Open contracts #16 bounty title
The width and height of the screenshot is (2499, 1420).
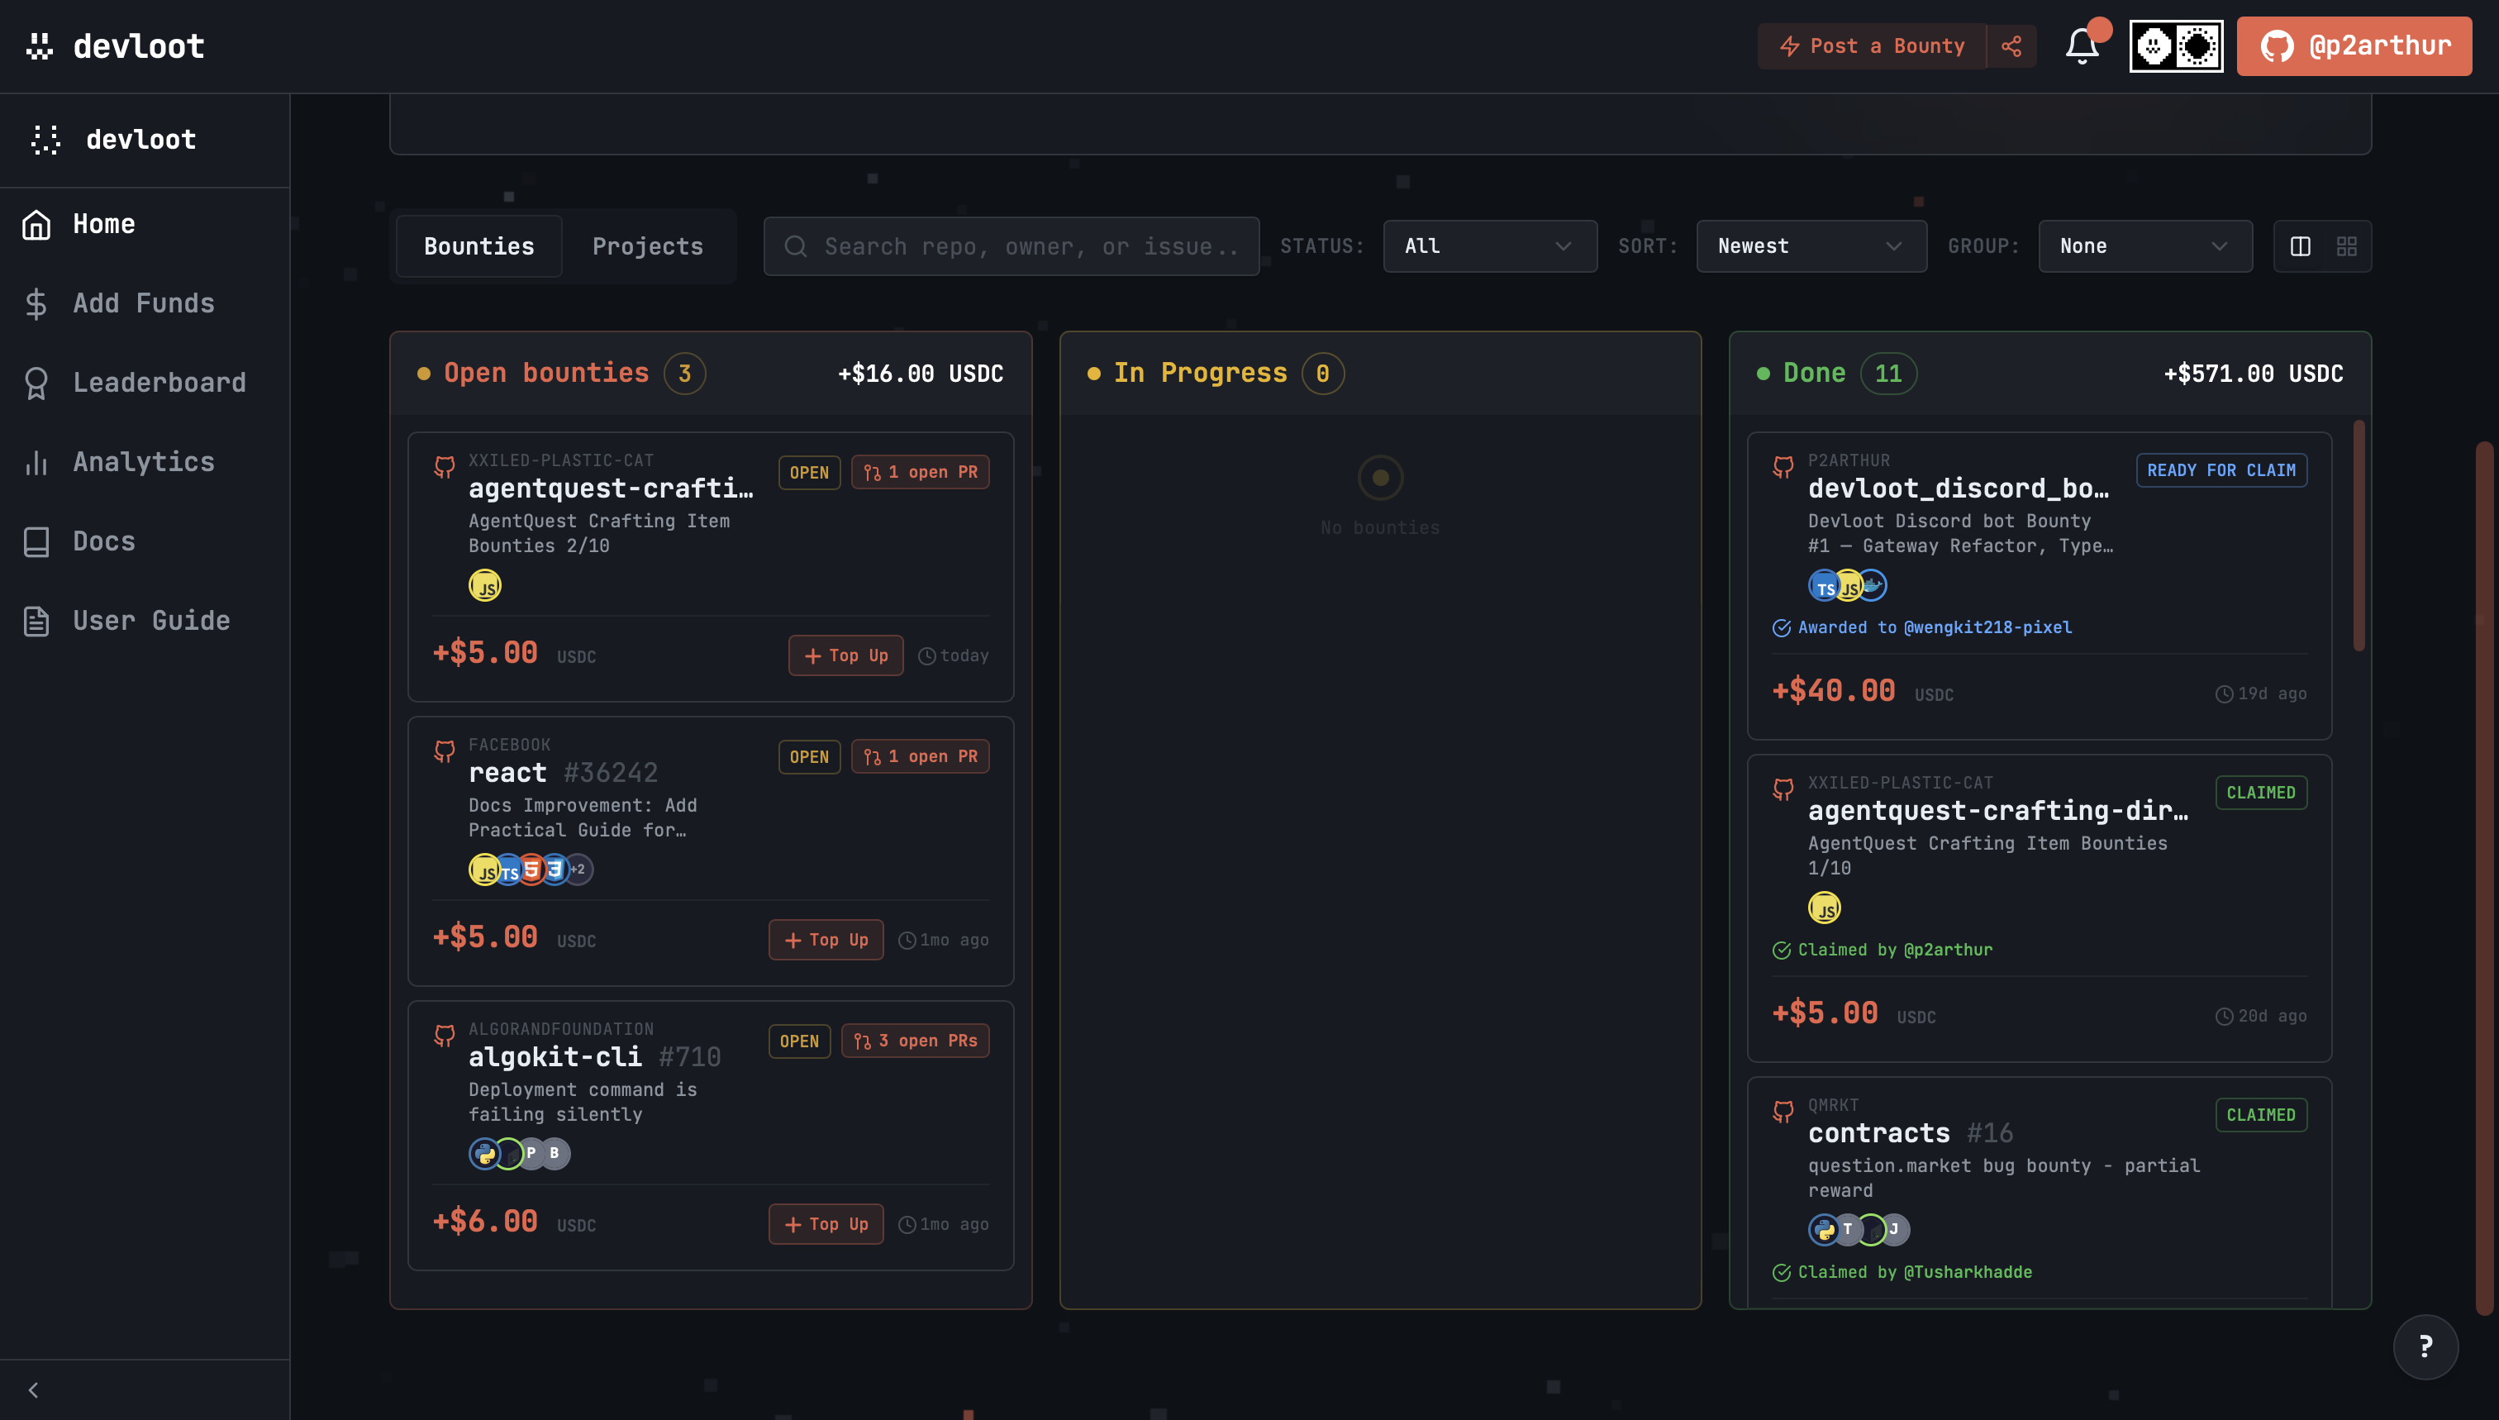click(1910, 1133)
